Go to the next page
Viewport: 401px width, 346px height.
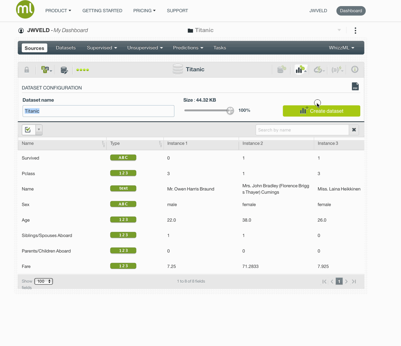pos(346,282)
